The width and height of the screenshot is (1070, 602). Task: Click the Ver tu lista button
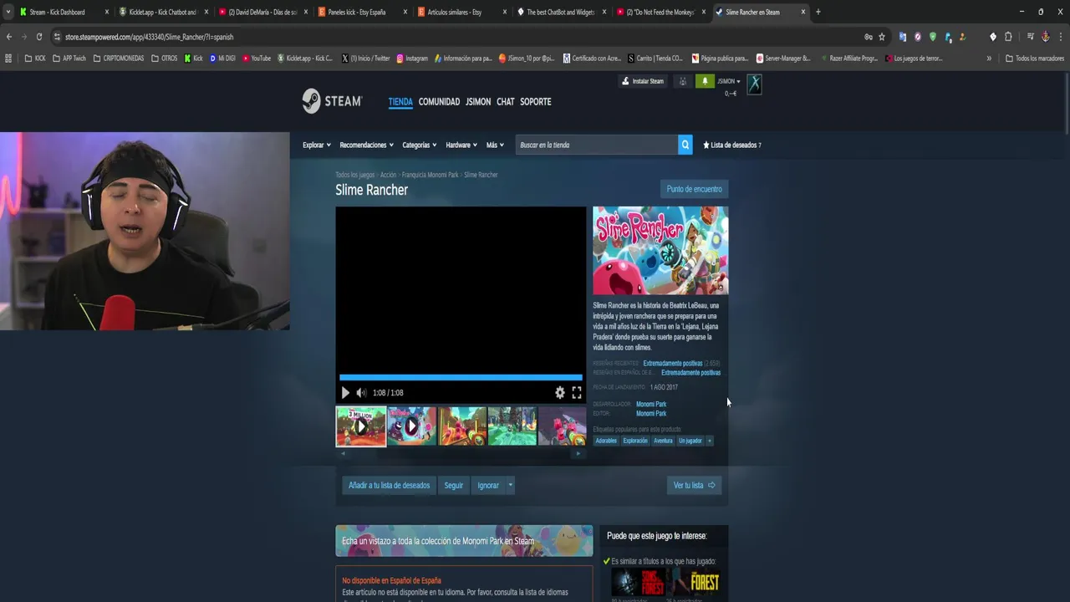694,485
